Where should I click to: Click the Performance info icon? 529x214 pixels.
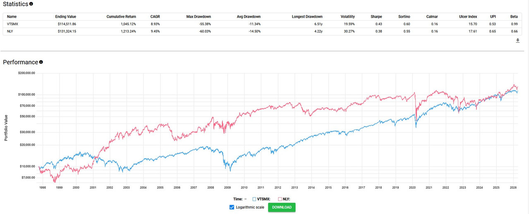point(41,62)
